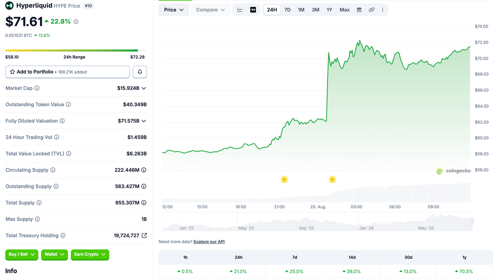The image size is (493, 279).
Task: Click the 7d 25.0% value
Action: pos(294,271)
